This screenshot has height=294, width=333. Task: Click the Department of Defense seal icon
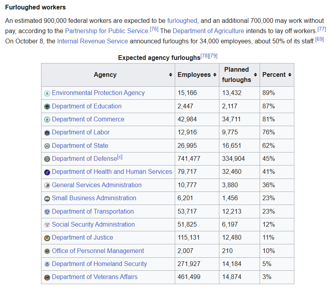[47, 159]
